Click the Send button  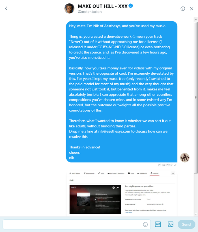(x=186, y=224)
